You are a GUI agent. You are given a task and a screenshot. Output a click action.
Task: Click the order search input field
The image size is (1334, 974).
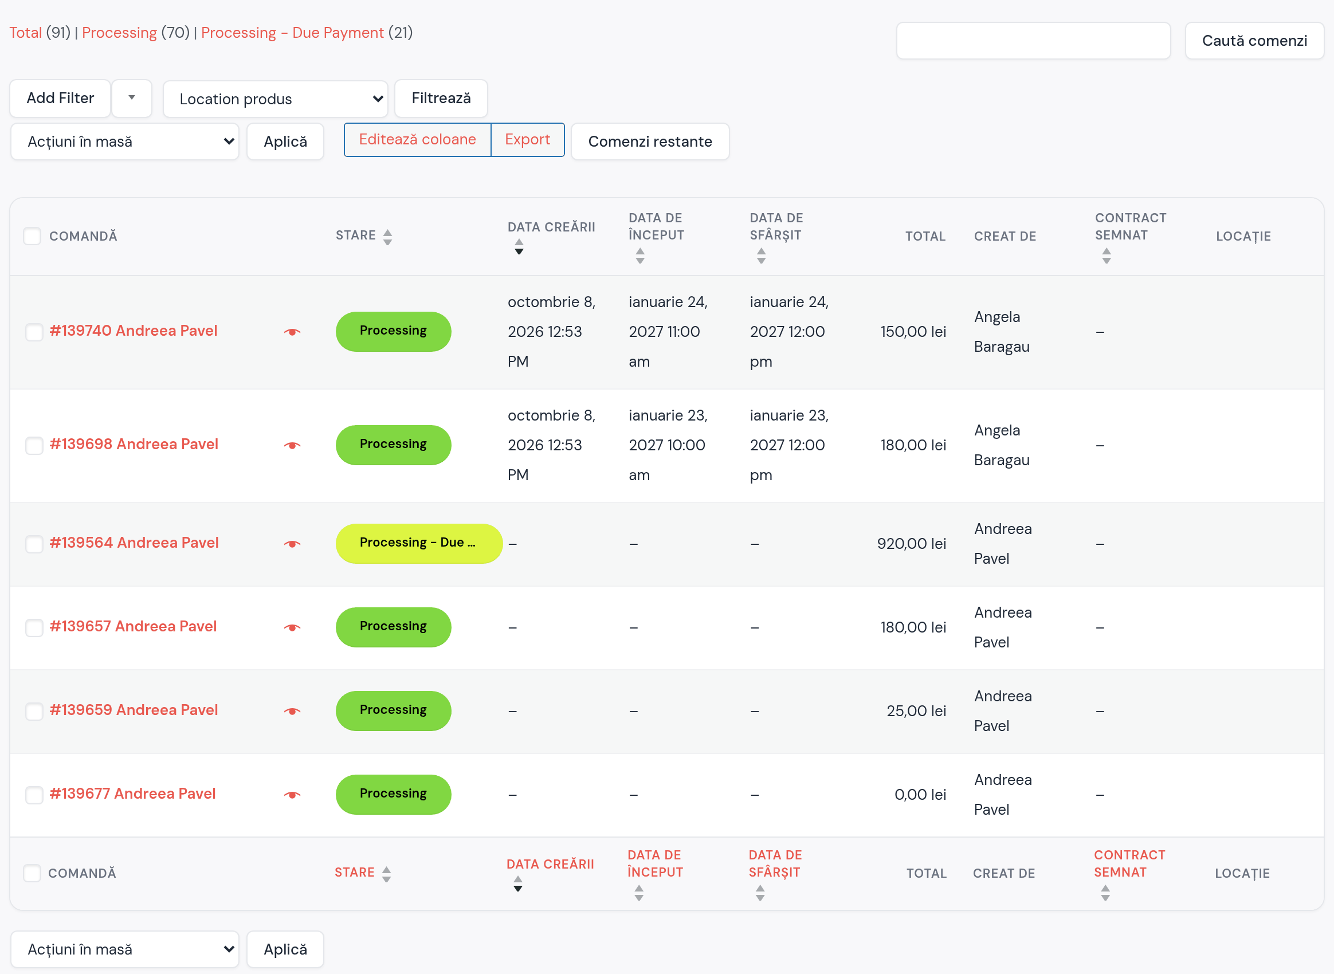pyautogui.click(x=1033, y=41)
